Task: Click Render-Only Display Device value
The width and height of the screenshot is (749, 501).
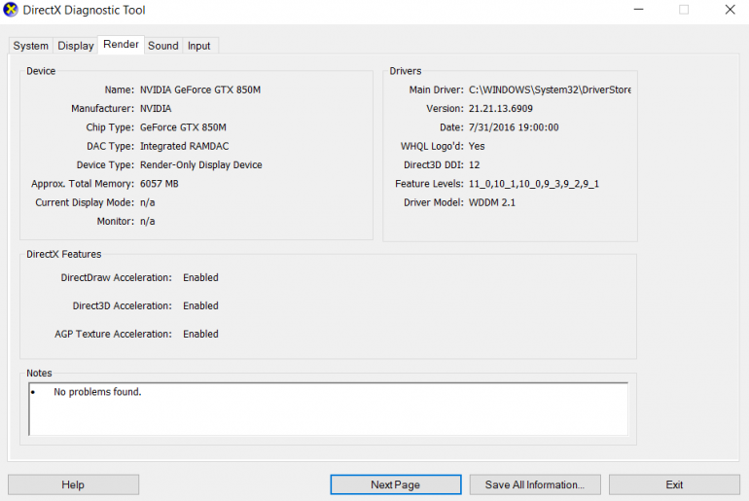Action: click(x=200, y=164)
